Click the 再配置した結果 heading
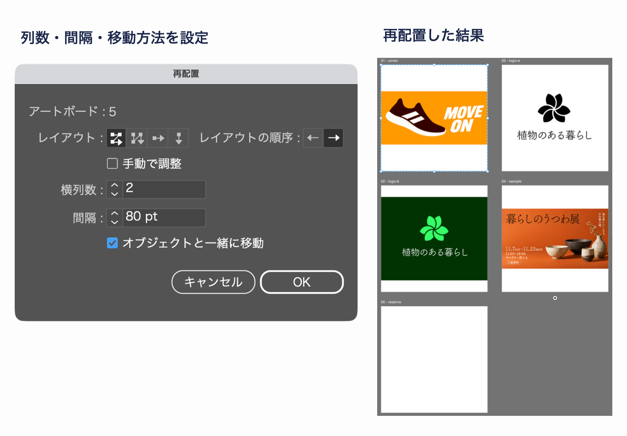 point(434,35)
